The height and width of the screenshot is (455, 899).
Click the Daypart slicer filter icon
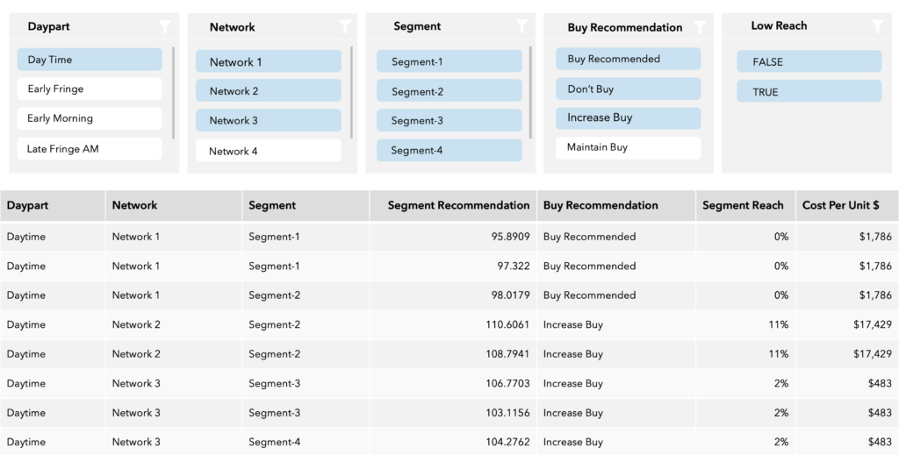coord(164,26)
